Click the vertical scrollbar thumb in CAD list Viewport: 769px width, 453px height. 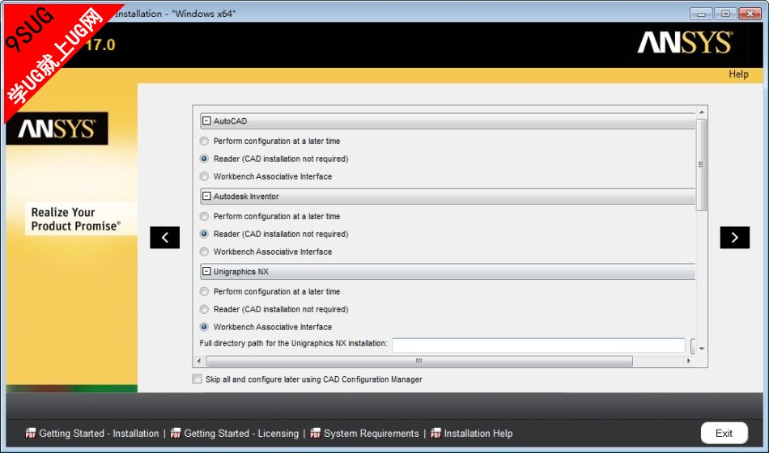701,165
